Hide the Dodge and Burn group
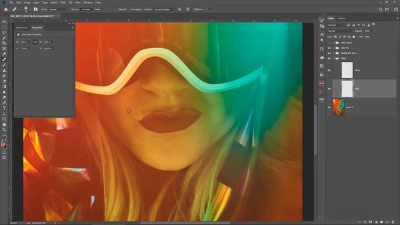The width and height of the screenshot is (400, 225). [329, 53]
